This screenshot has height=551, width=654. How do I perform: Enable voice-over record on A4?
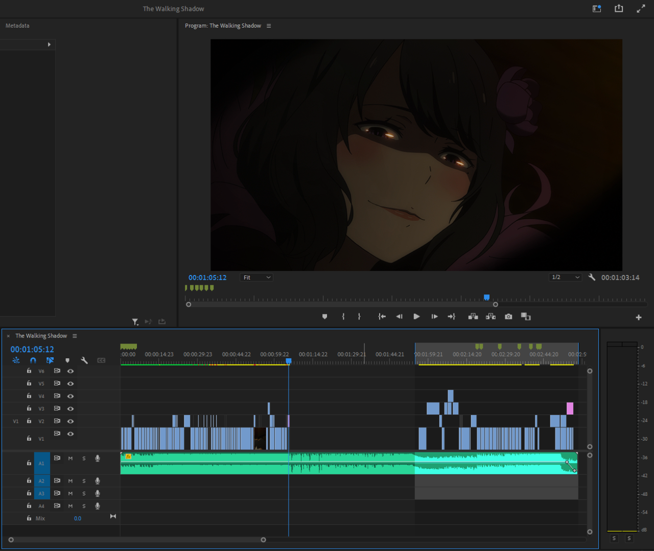pos(97,506)
